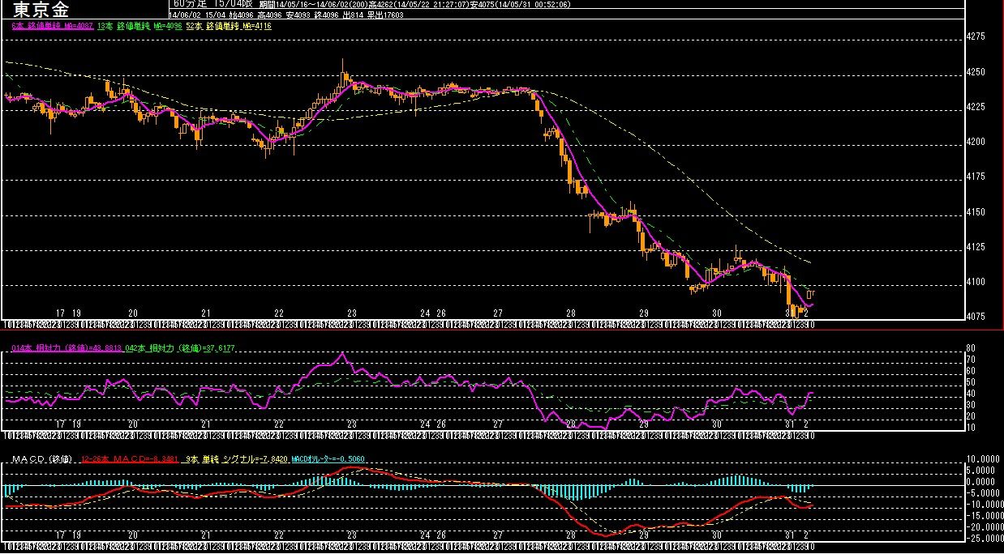
Task: Click the 4225 price axis label
Action: coord(976,107)
